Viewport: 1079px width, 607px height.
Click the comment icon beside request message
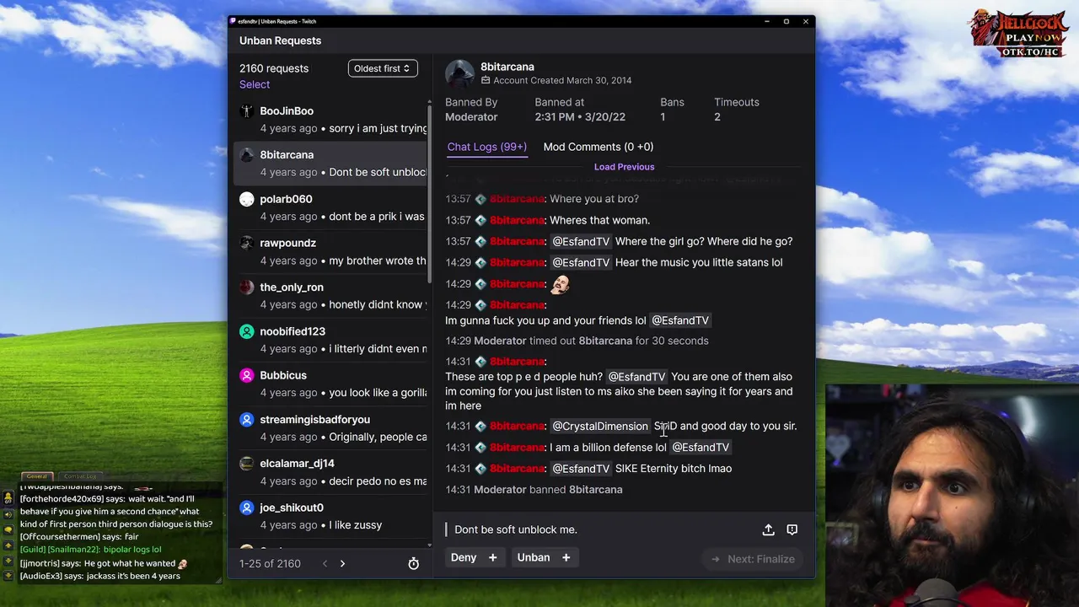coord(792,529)
